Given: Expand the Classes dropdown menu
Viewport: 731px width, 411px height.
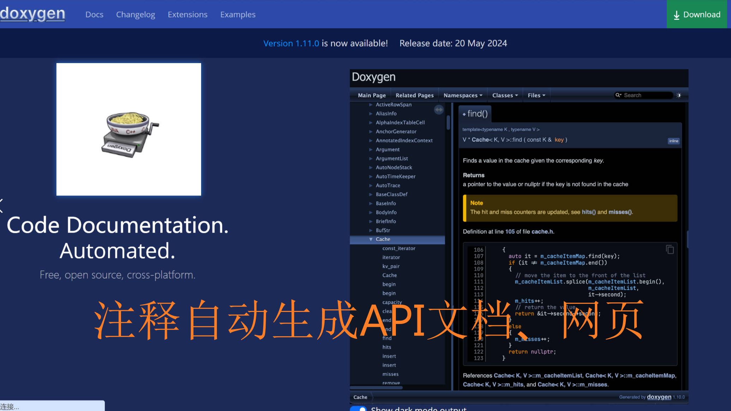Looking at the screenshot, I should tap(505, 95).
